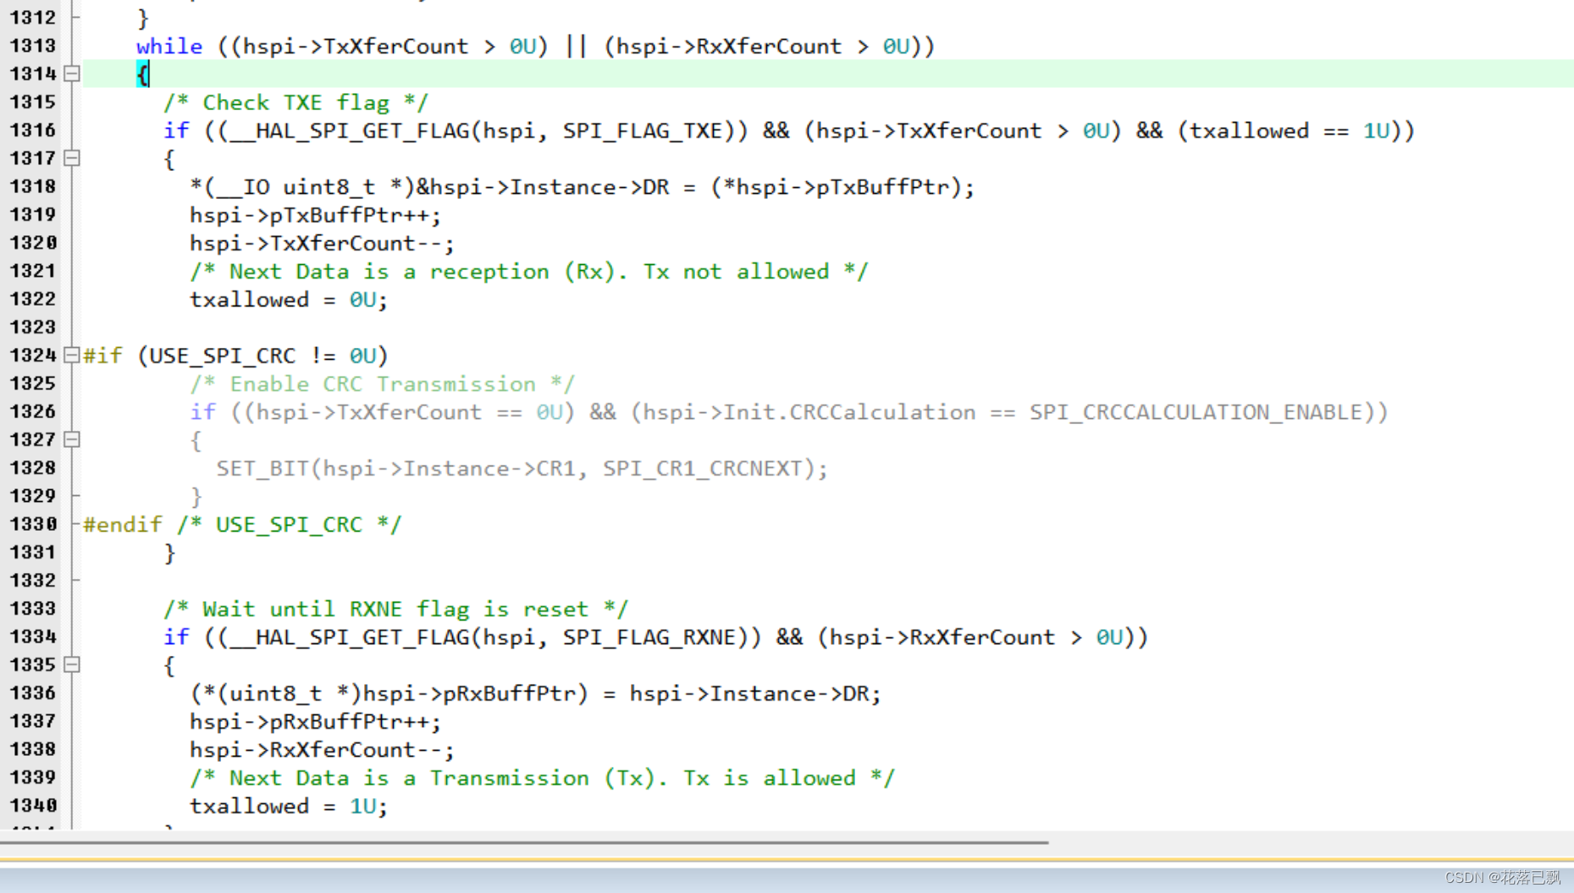Viewport: 1574px width, 893px height.
Task: Place cursor at the highlighted brace on line 1314
Action: click(x=142, y=74)
